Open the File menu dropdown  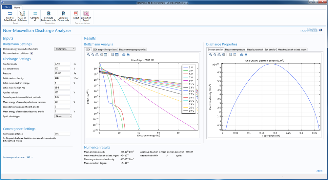[x=6, y=7]
